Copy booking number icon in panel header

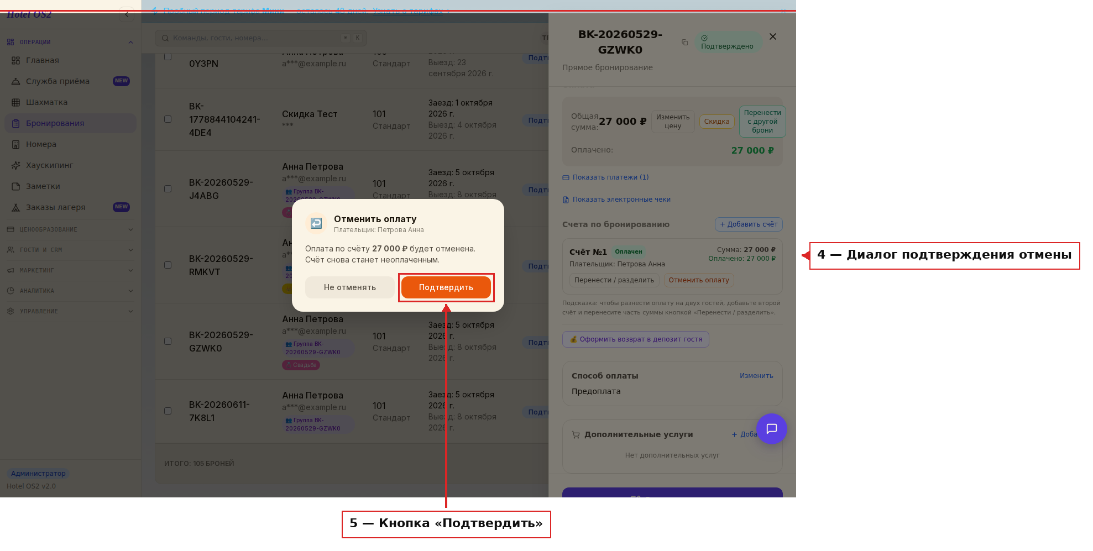tap(684, 42)
